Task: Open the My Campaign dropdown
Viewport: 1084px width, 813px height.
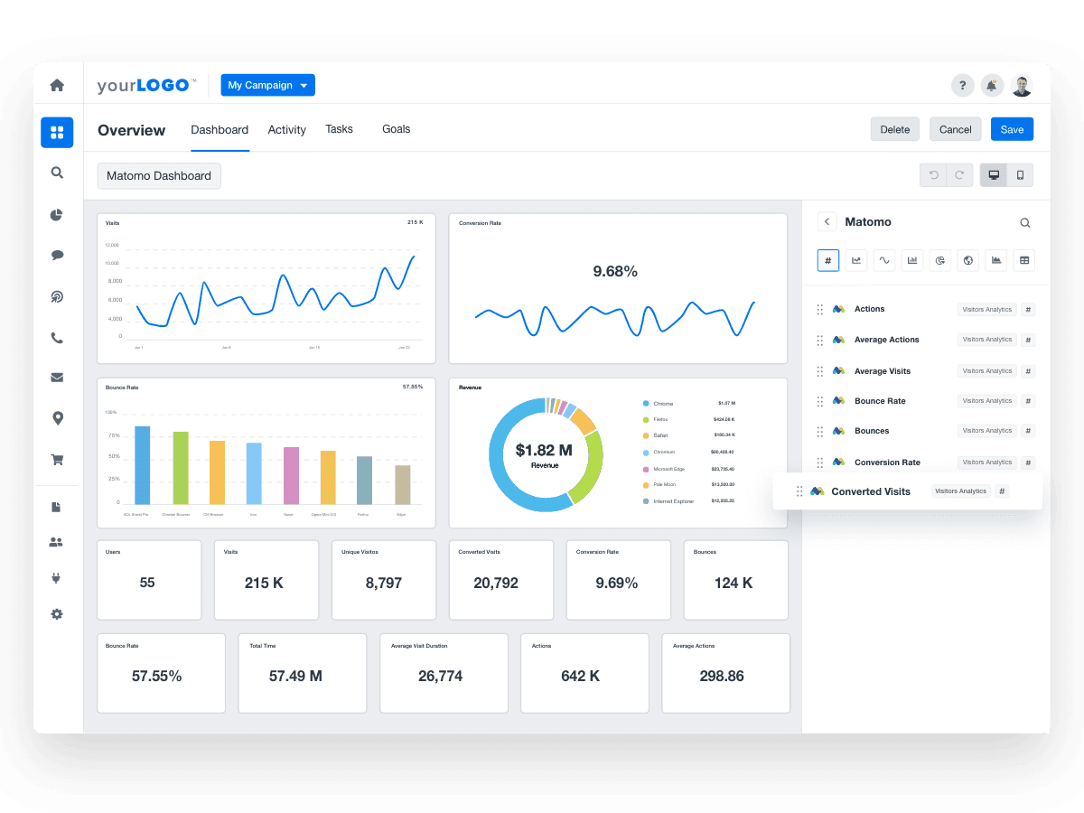Action: tap(267, 85)
